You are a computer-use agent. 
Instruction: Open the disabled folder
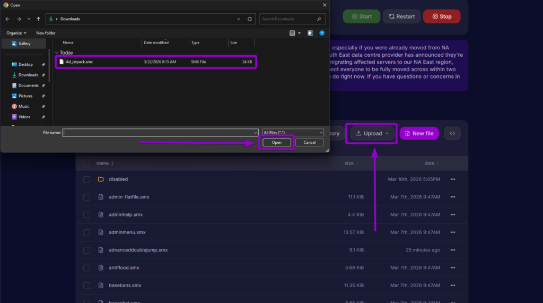click(x=118, y=179)
